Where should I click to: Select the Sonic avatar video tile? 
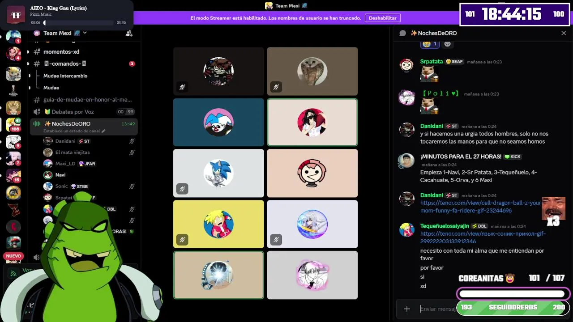[x=218, y=173]
